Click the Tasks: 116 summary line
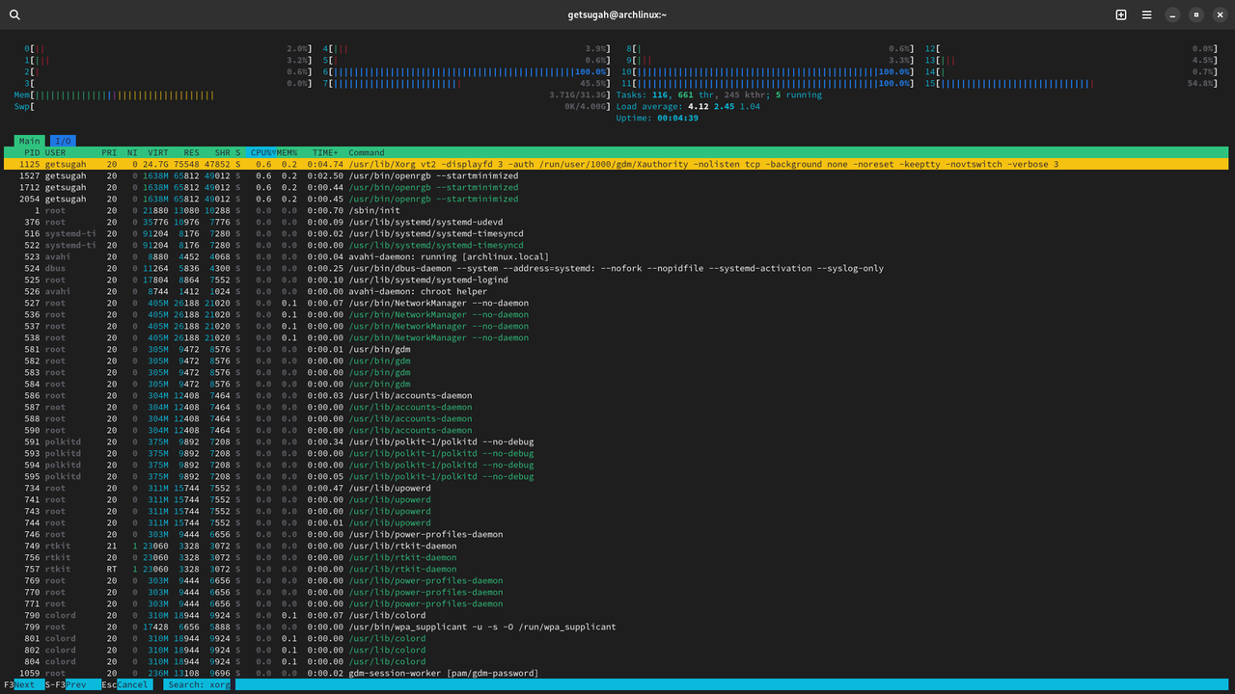The width and height of the screenshot is (1235, 694). (720, 94)
